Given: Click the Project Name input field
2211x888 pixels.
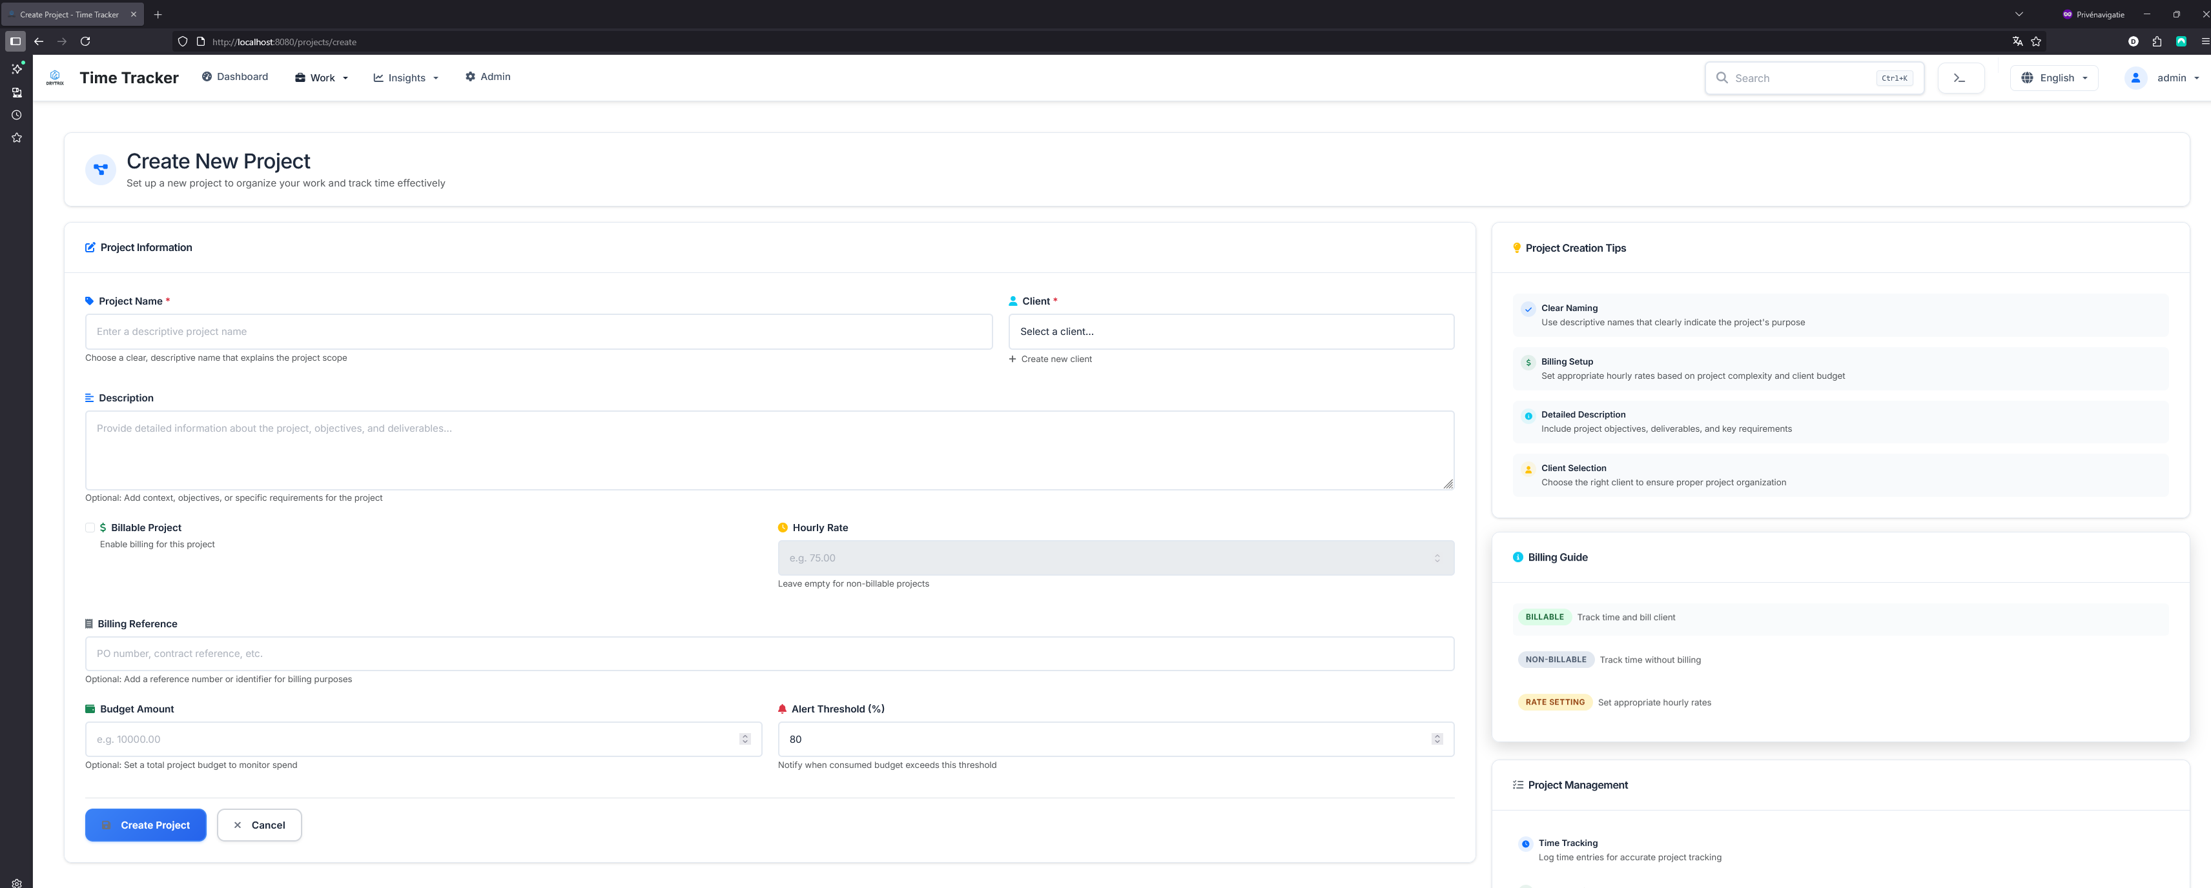Looking at the screenshot, I should (x=538, y=331).
